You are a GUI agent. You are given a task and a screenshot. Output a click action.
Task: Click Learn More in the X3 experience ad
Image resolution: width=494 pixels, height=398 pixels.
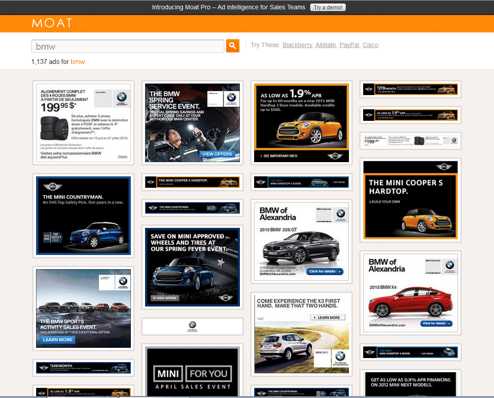pyautogui.click(x=328, y=318)
